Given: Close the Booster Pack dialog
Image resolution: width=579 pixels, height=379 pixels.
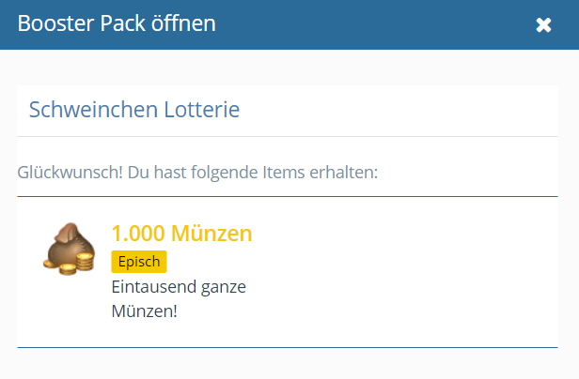Looking at the screenshot, I should tap(543, 25).
